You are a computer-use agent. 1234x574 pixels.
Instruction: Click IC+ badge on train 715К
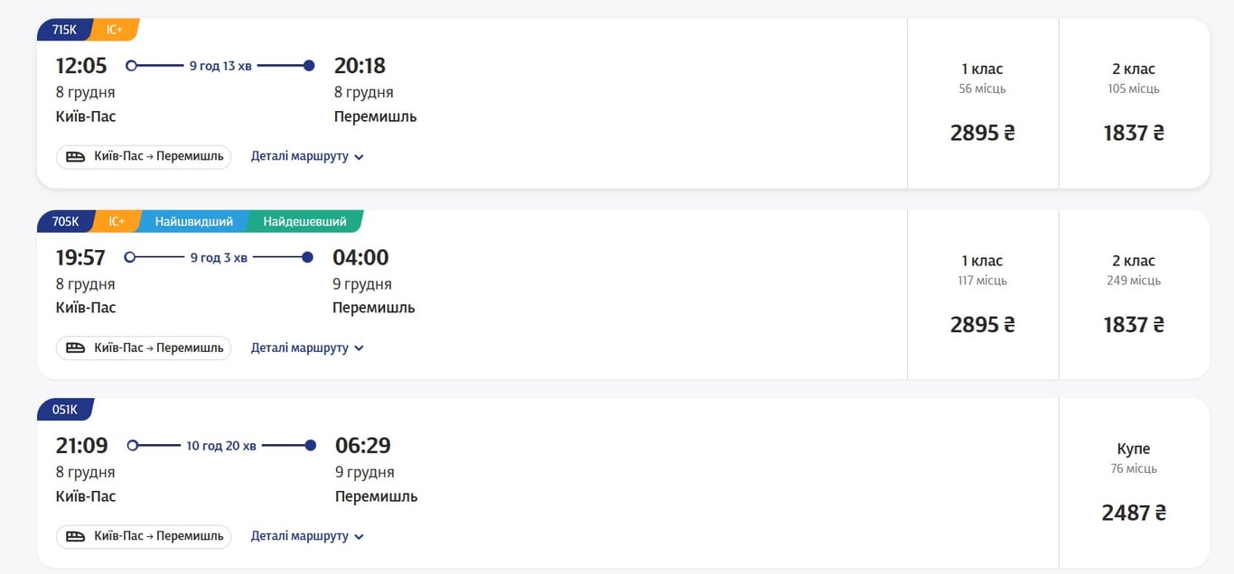pos(115,30)
